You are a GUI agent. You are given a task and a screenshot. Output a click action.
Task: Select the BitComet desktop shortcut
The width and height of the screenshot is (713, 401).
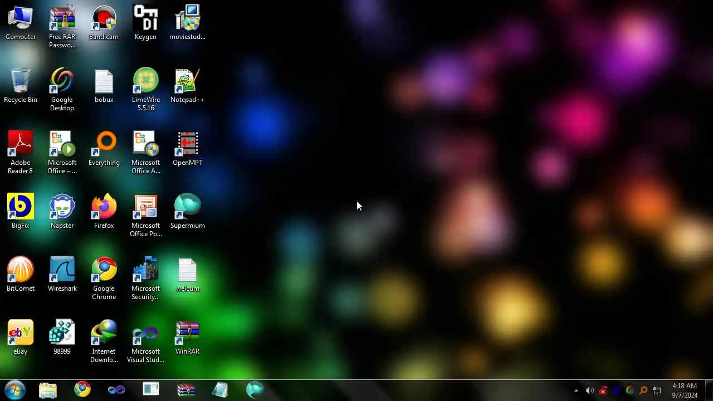tap(21, 275)
